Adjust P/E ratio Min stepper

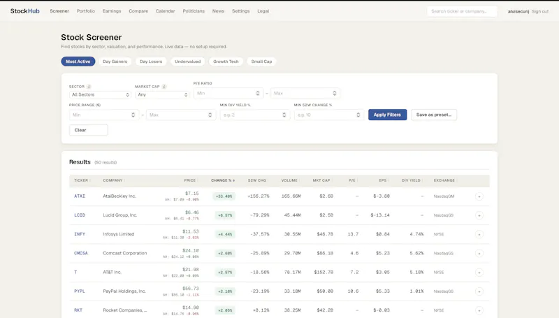coord(258,93)
